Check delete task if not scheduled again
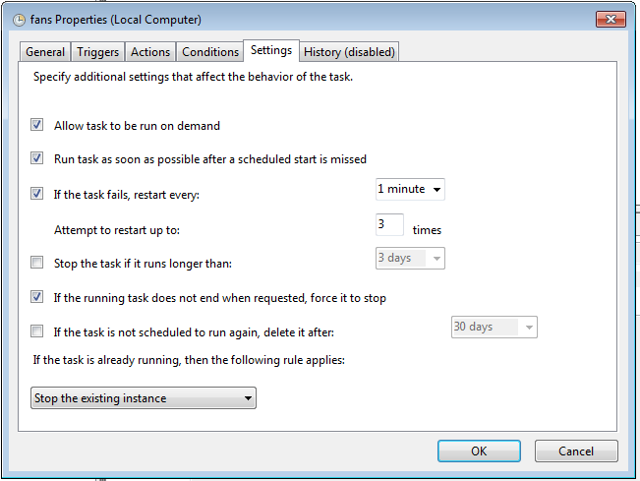640x481 pixels. pos(36,331)
